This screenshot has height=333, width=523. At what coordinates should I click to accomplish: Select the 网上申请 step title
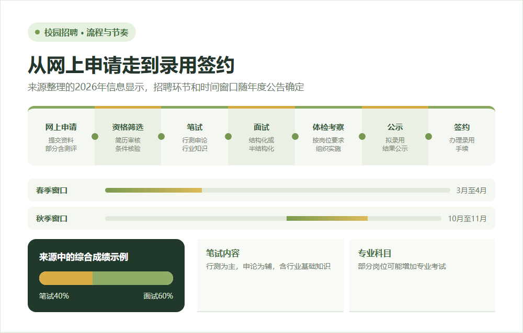[61, 127]
